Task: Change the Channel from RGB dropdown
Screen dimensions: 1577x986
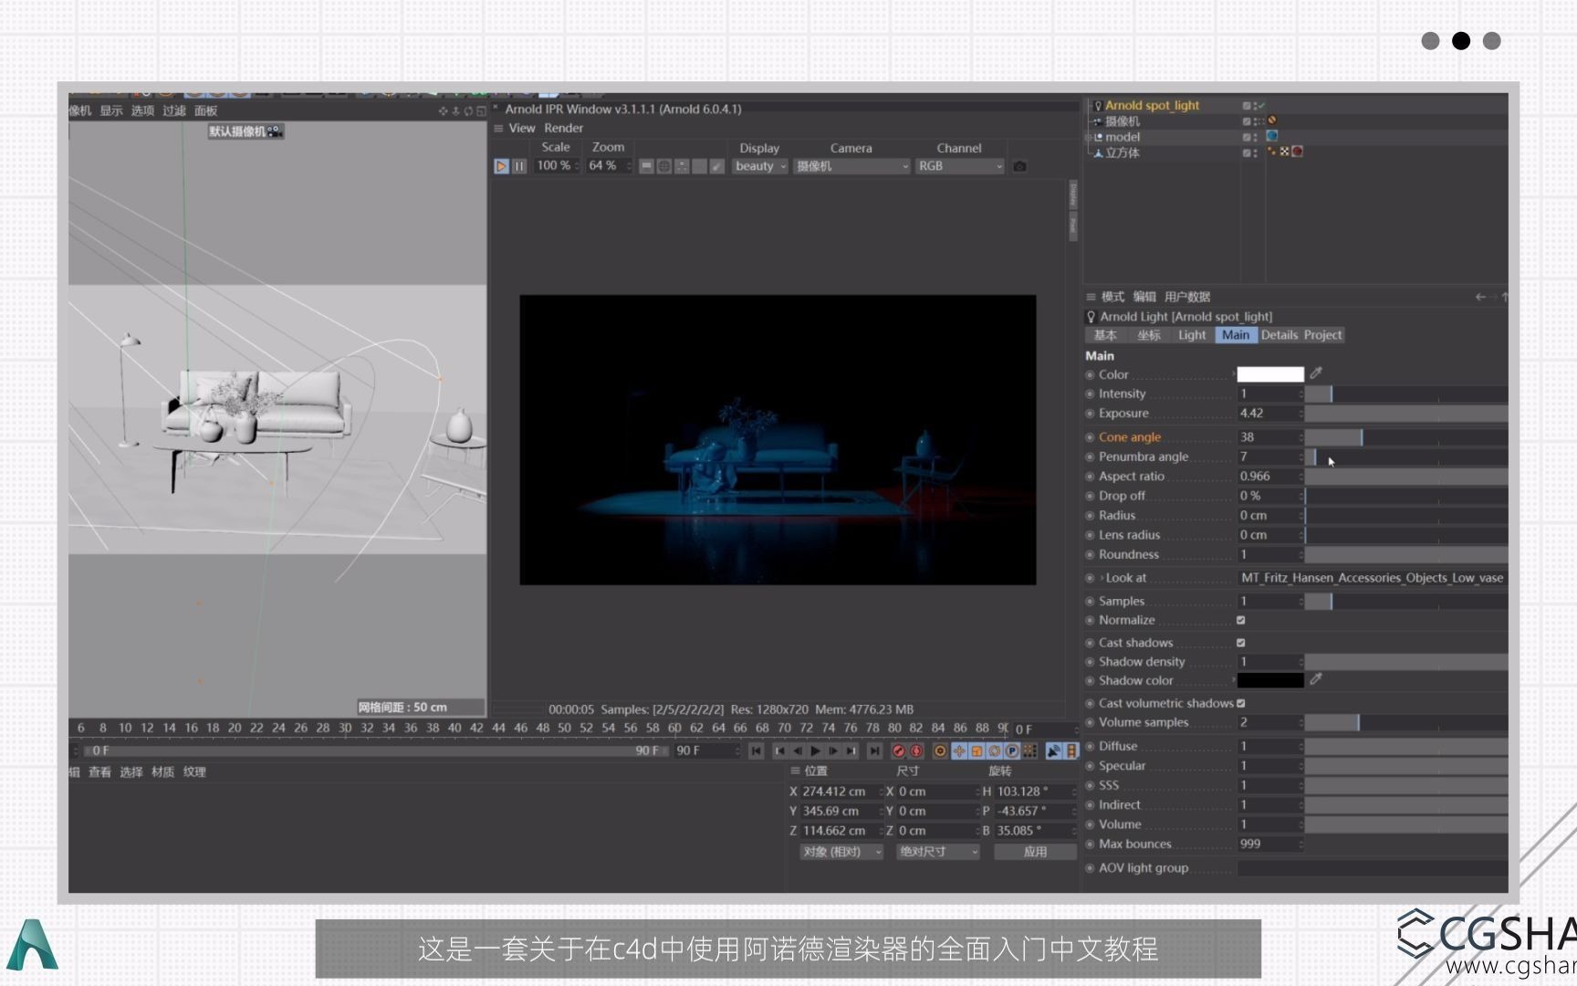Action: tap(958, 165)
